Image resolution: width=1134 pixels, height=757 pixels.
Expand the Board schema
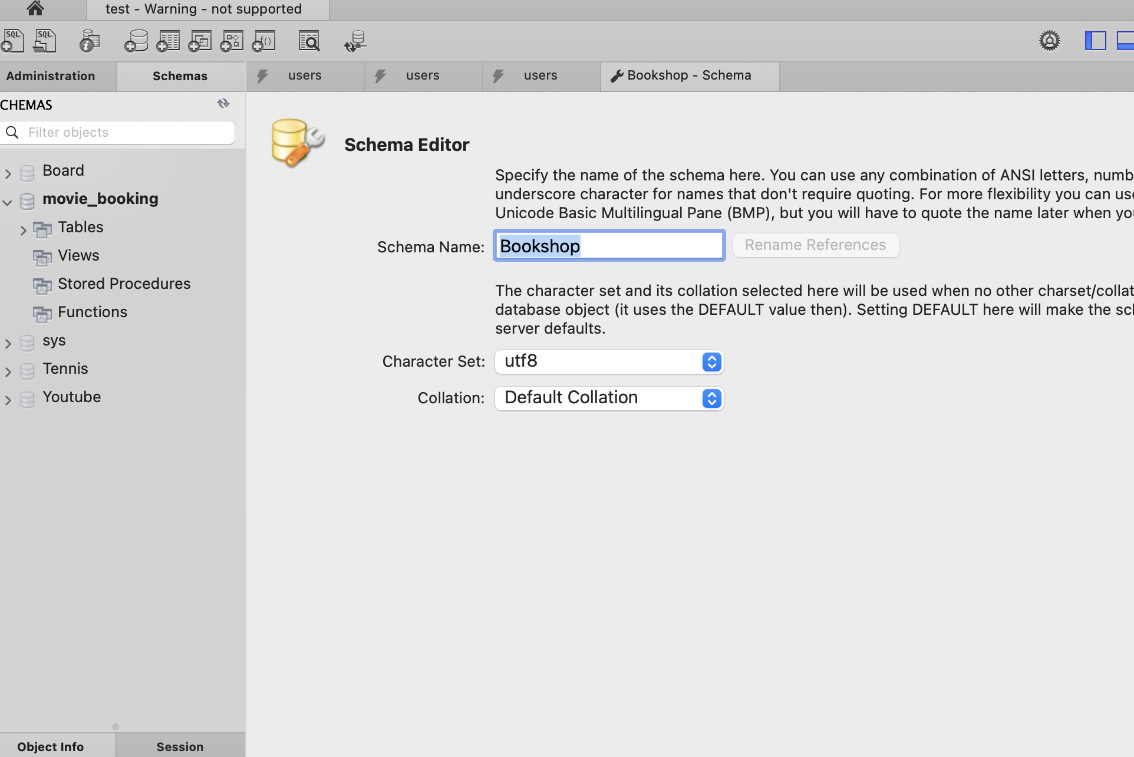tap(8, 173)
